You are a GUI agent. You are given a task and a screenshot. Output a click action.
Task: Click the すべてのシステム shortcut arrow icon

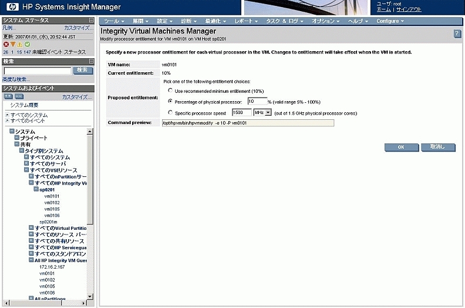click(x=7, y=115)
